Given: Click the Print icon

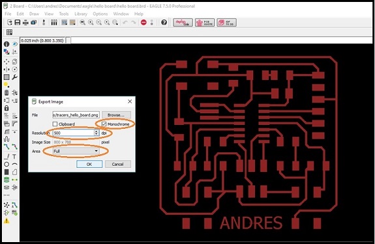Looking at the screenshot, I should [x=25, y=23].
